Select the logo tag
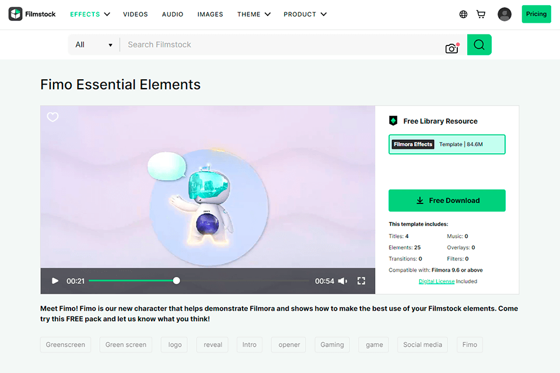Image resolution: width=560 pixels, height=373 pixels. tap(174, 344)
